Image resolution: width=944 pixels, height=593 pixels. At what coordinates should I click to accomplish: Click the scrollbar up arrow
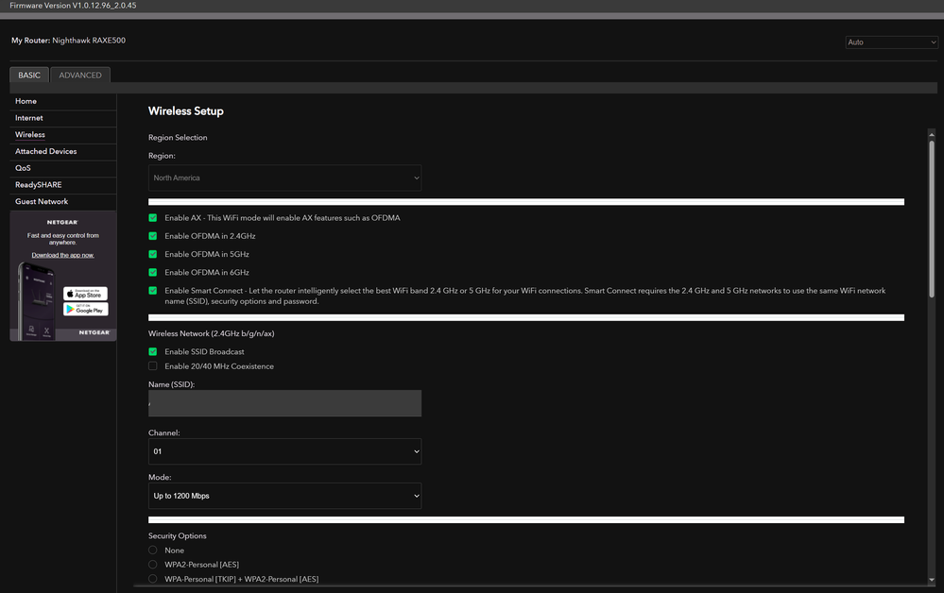point(932,134)
